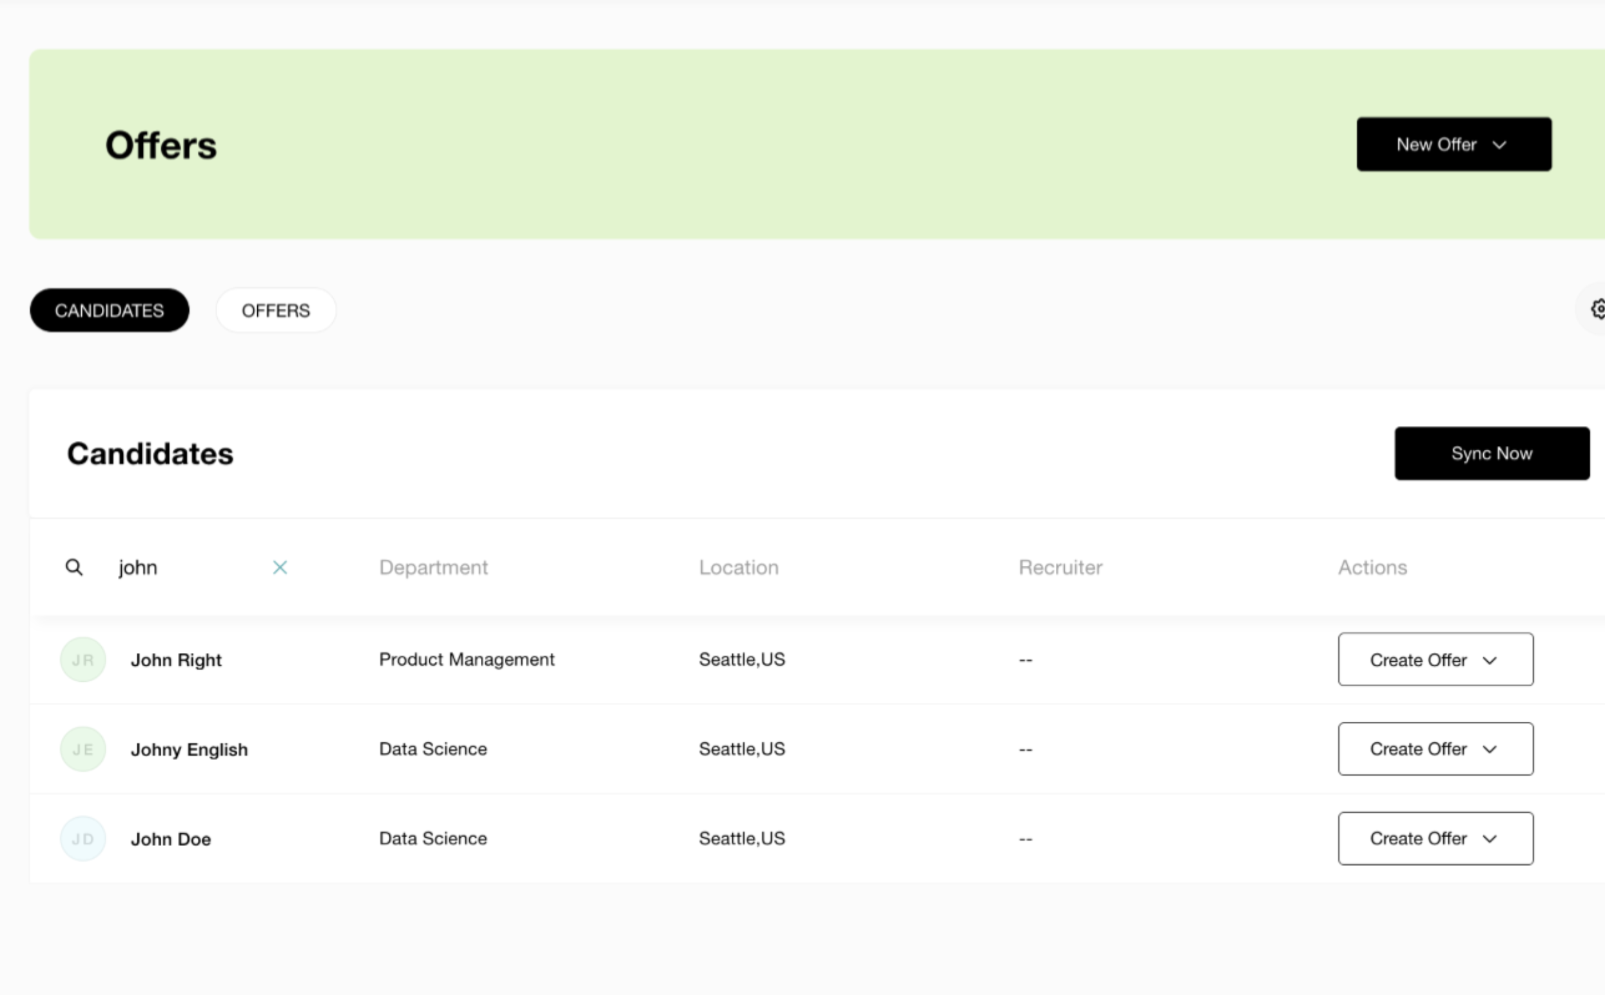
Task: Select the CANDIDATES tab
Action: [109, 311]
